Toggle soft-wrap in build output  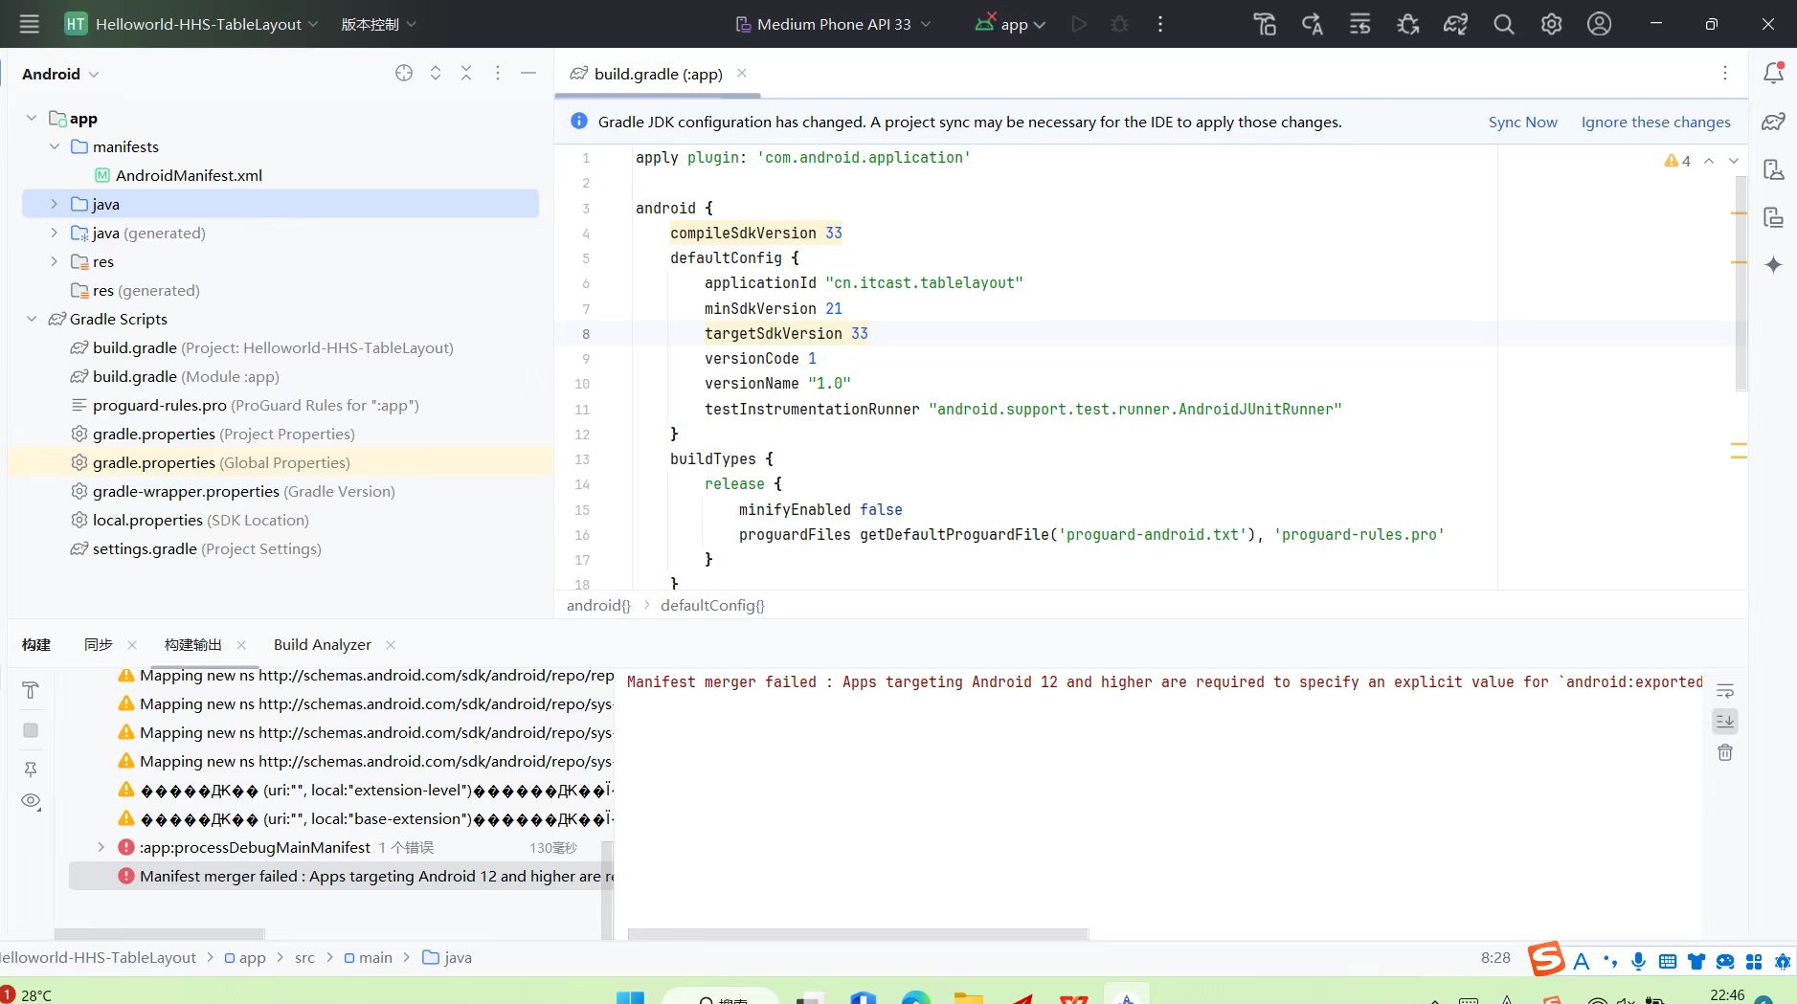click(x=1724, y=691)
